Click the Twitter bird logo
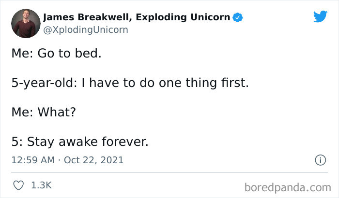Image resolution: width=339 pixels, height=198 pixels. point(320,16)
